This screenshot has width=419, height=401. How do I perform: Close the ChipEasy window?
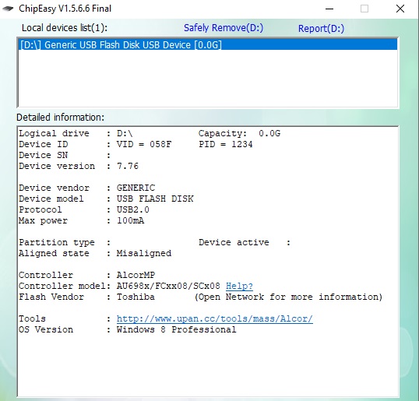[x=400, y=9]
